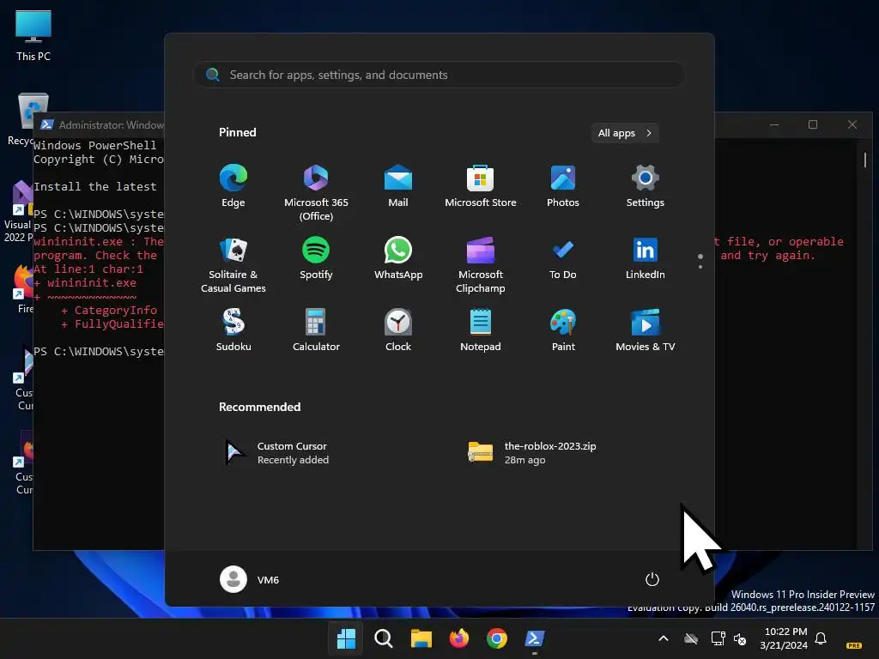Launch Microsoft Clipchamp

pos(481,266)
